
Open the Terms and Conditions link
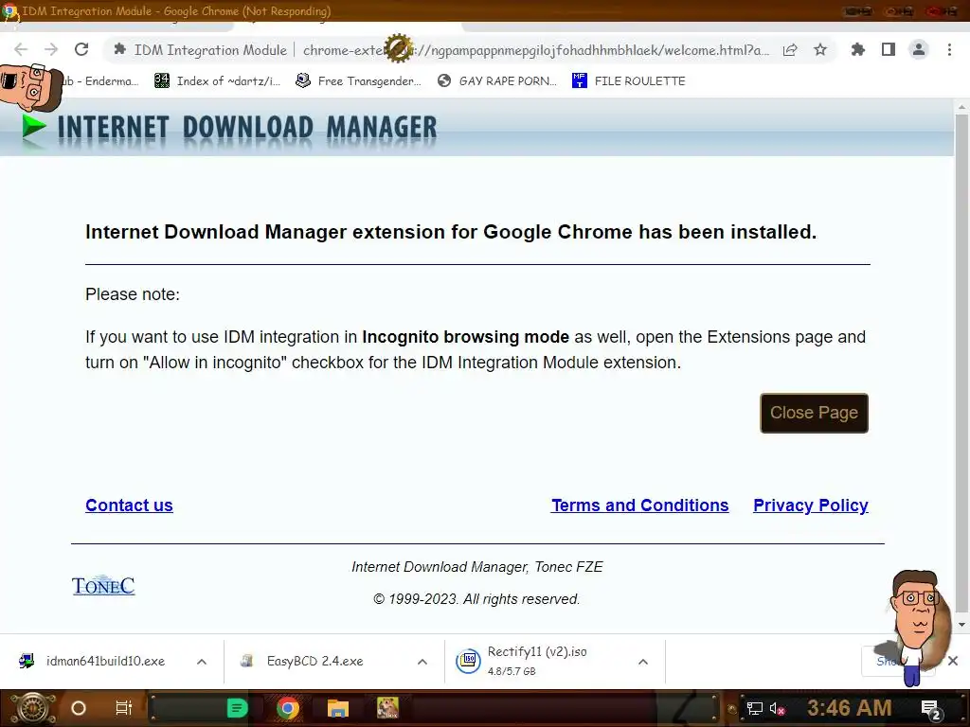click(639, 505)
